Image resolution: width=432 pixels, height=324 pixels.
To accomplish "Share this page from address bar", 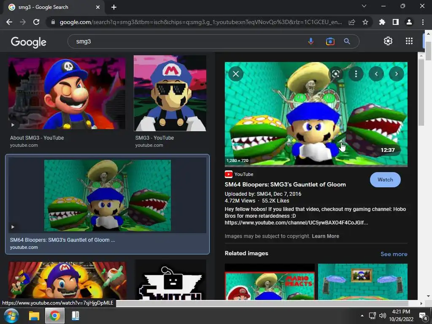I will [352, 22].
